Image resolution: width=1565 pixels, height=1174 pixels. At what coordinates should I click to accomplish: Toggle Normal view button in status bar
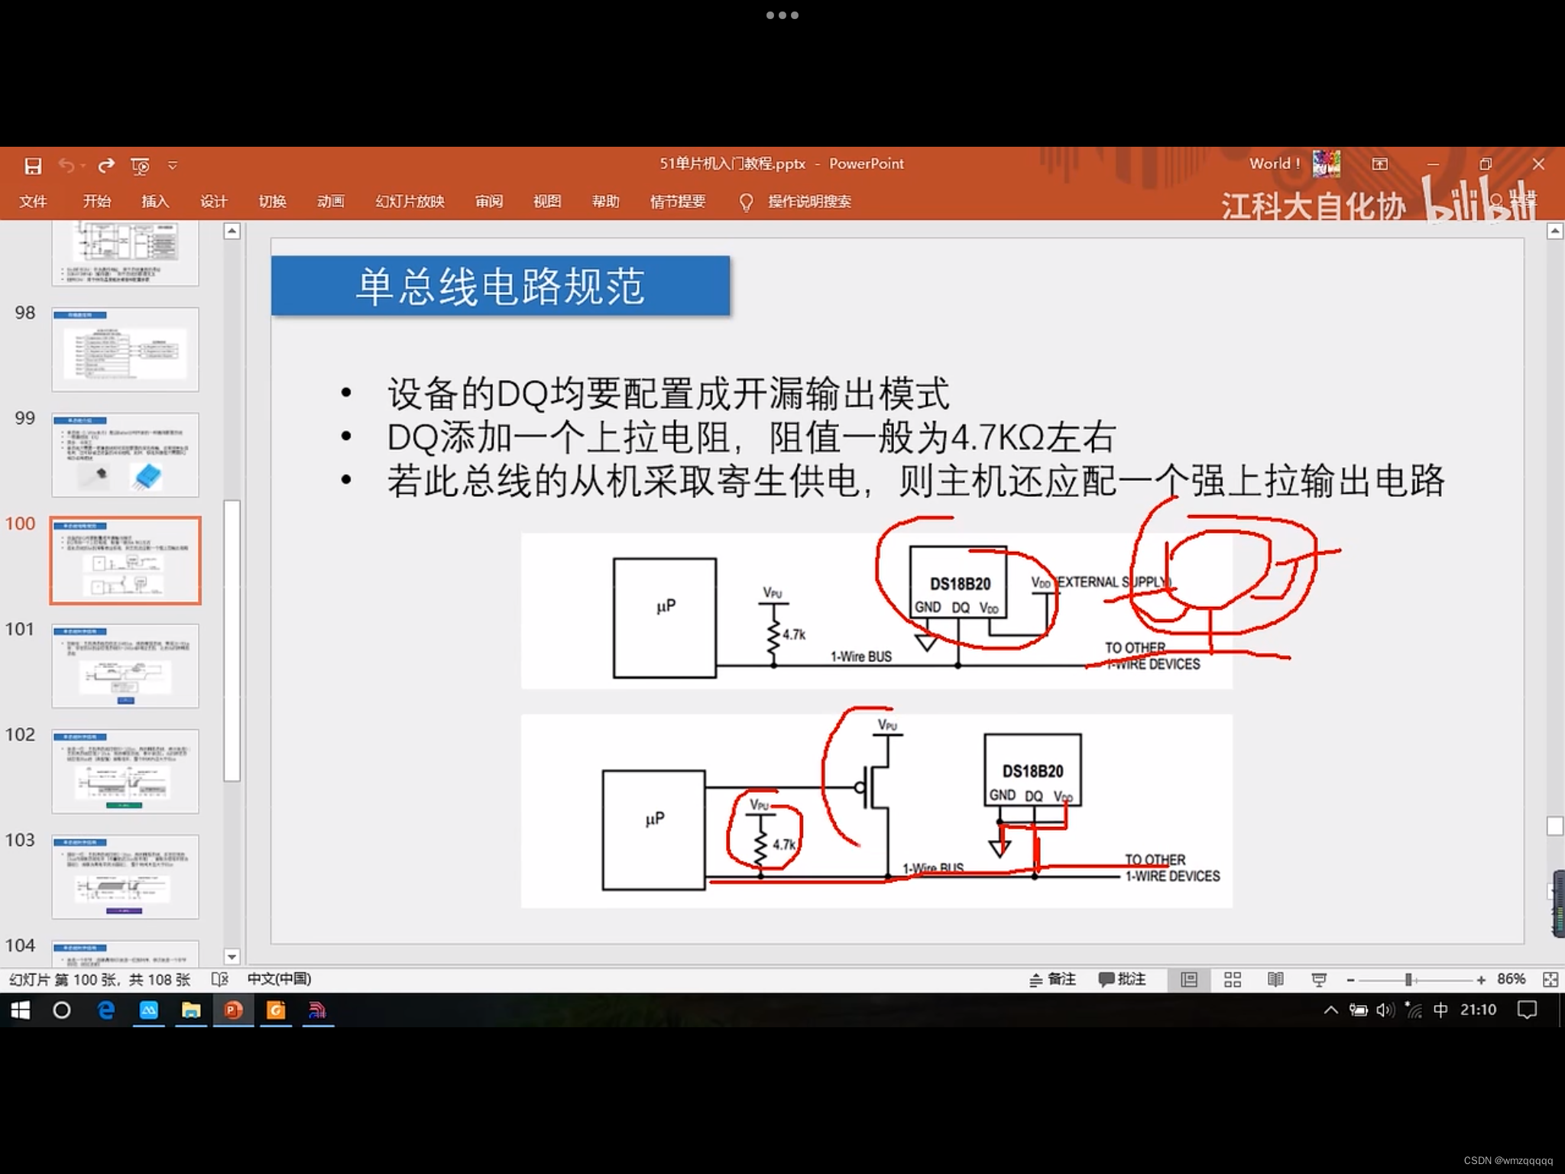[1189, 980]
